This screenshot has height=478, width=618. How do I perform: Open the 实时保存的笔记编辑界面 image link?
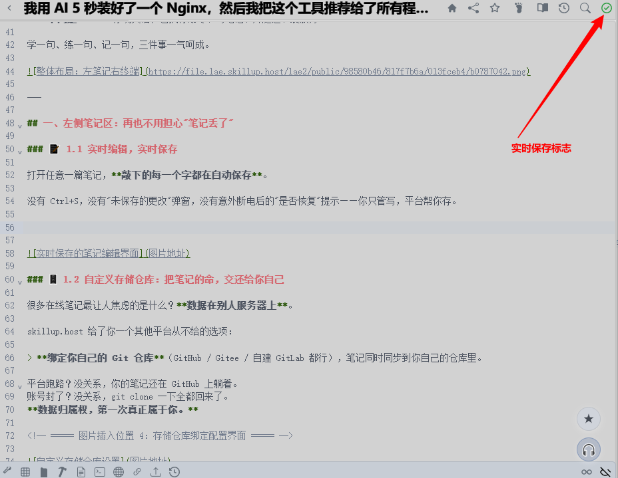point(109,253)
